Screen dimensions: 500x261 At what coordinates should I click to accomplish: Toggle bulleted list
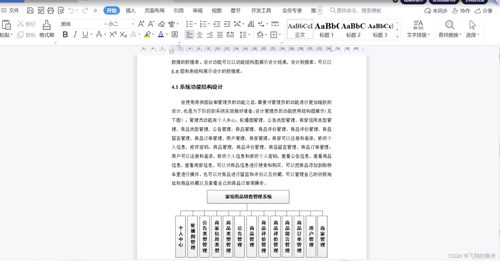click(x=189, y=24)
